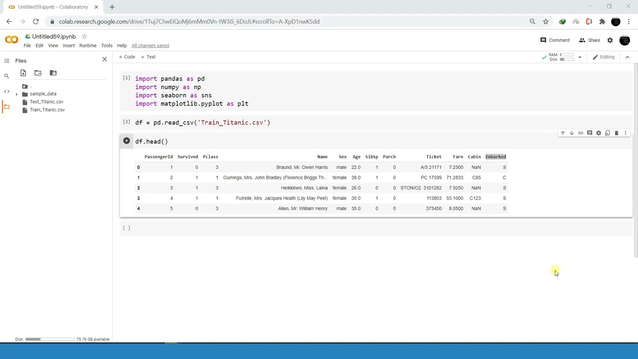Click the pd.read_csv code line
The width and height of the screenshot is (638, 359).
pos(202,123)
